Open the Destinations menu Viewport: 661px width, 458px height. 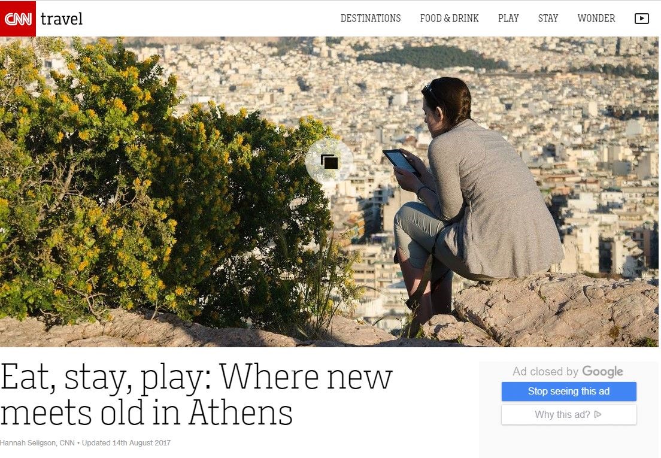371,19
